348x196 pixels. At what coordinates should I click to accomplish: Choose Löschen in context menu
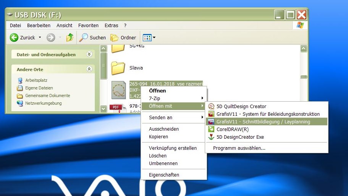tap(174, 156)
